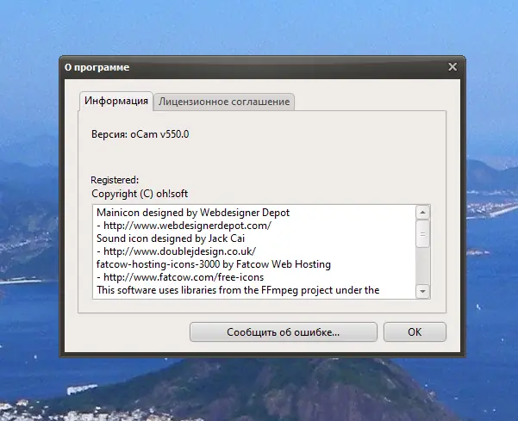Click the Сообщить об ошибке button
The height and width of the screenshot is (421, 518).
pos(283,332)
